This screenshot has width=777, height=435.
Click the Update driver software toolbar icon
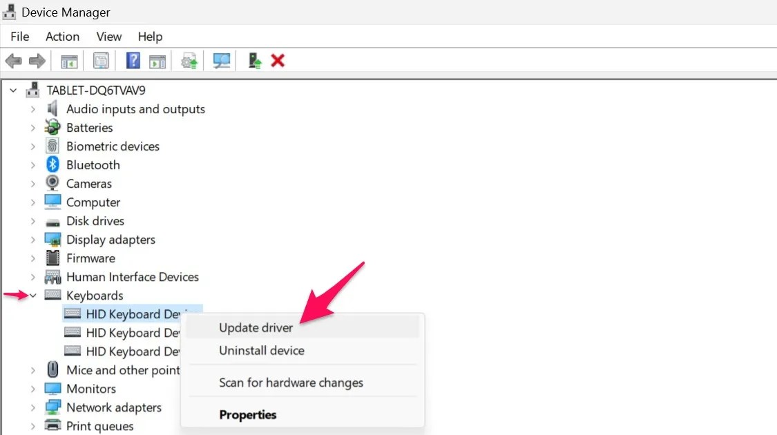pyautogui.click(x=189, y=60)
